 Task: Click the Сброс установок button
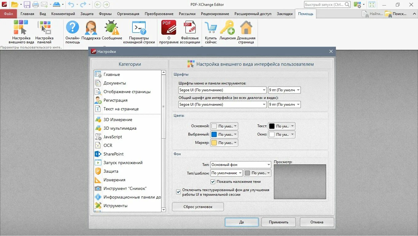pyautogui.click(x=198, y=207)
